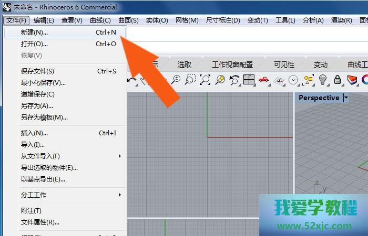Click the Undo arrow icon
Viewport: 368px width, 236px height.
click(x=132, y=80)
